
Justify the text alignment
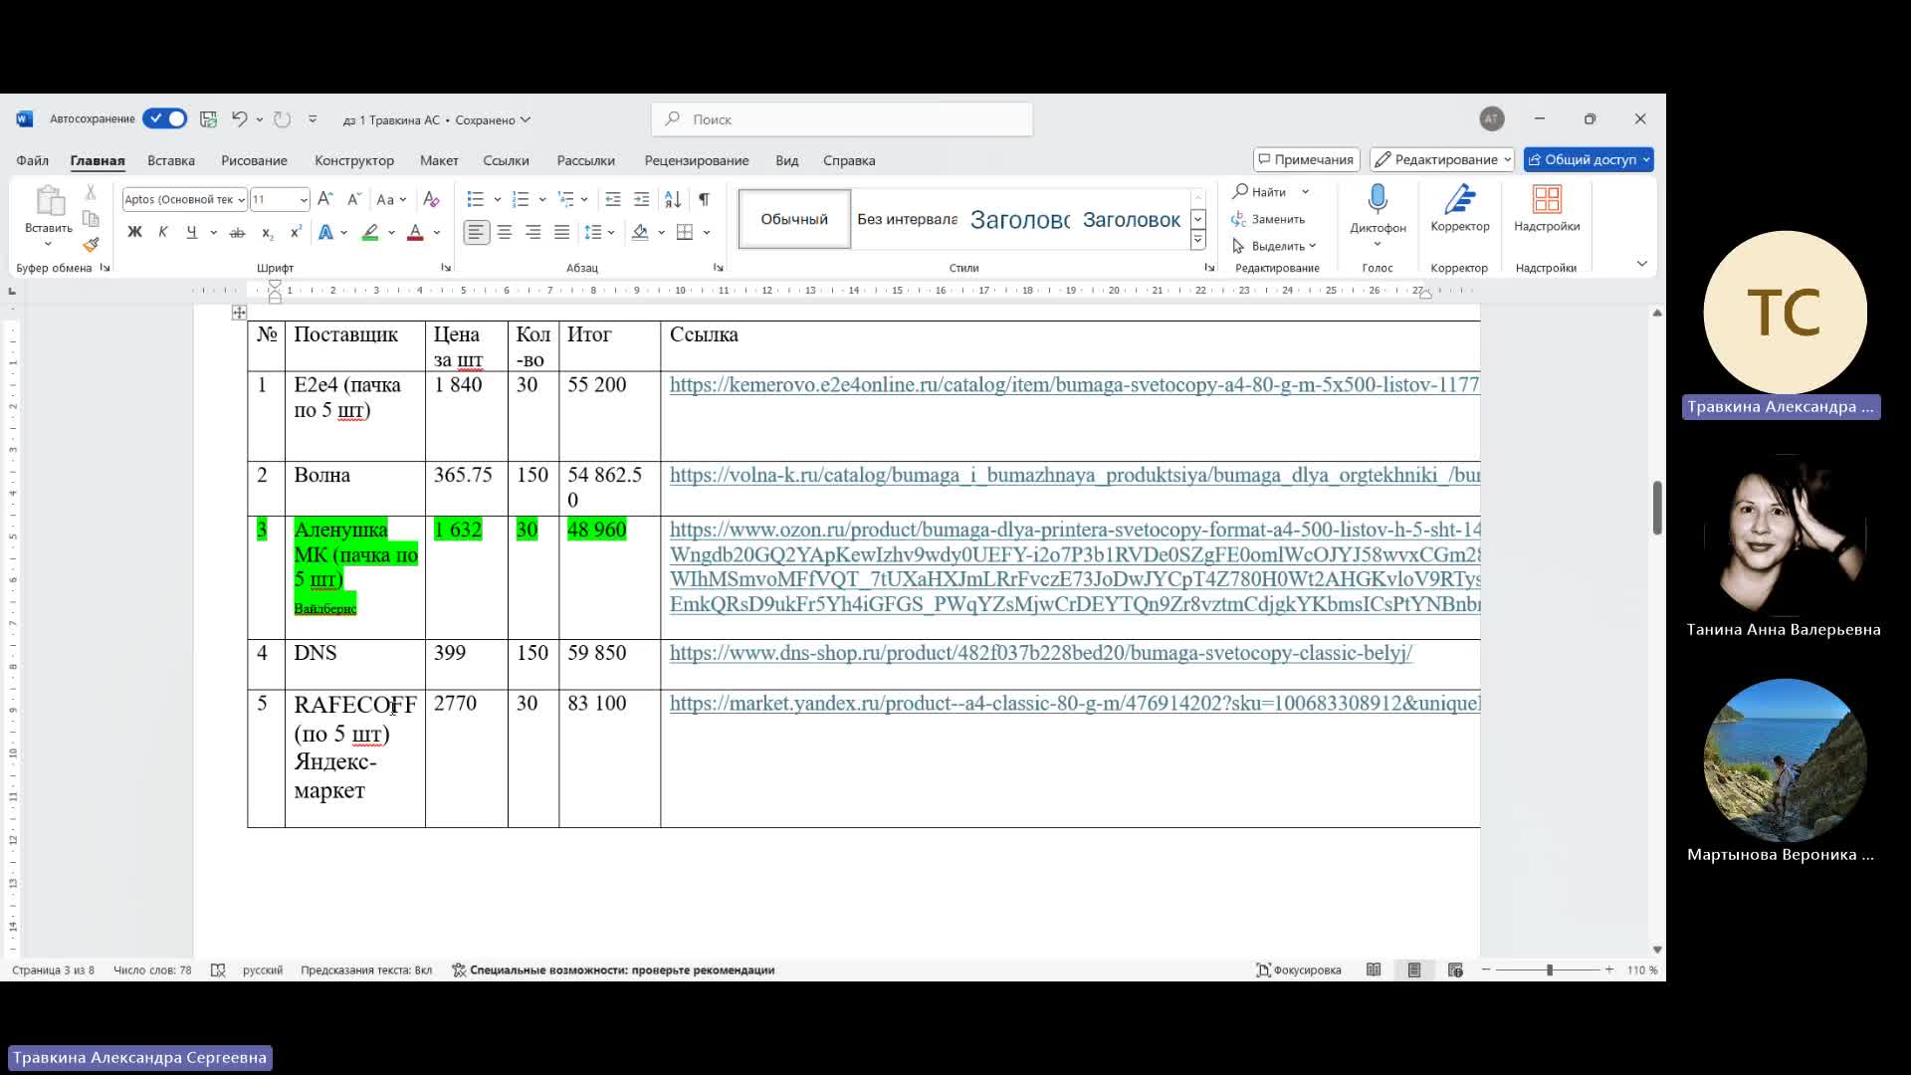[x=561, y=232]
